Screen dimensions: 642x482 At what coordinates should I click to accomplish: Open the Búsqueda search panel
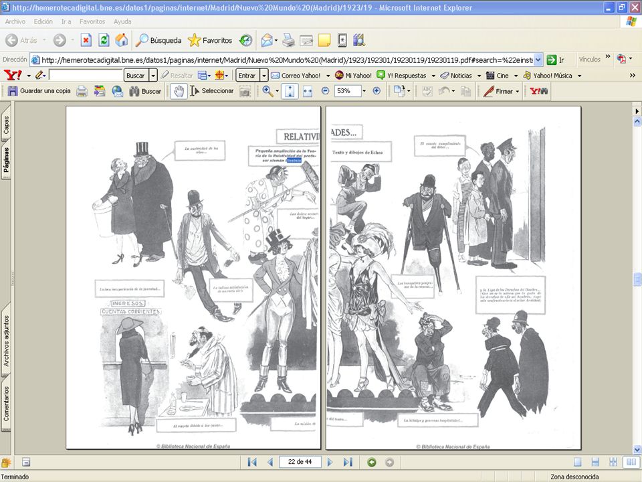tap(159, 40)
